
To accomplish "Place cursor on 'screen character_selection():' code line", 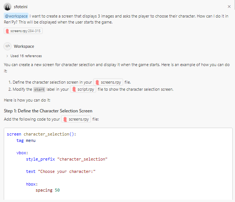I will tap(41, 134).
